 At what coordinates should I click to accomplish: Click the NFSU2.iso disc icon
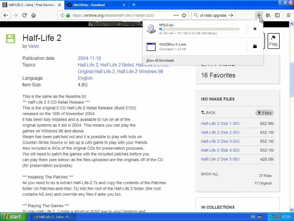point(151,29)
